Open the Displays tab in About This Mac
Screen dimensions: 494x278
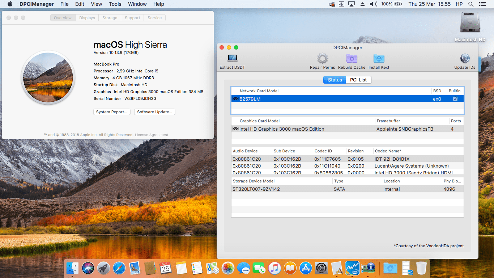(87, 18)
